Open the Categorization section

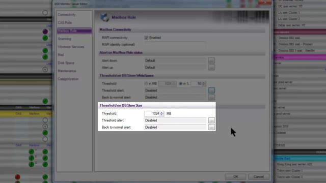(68, 79)
